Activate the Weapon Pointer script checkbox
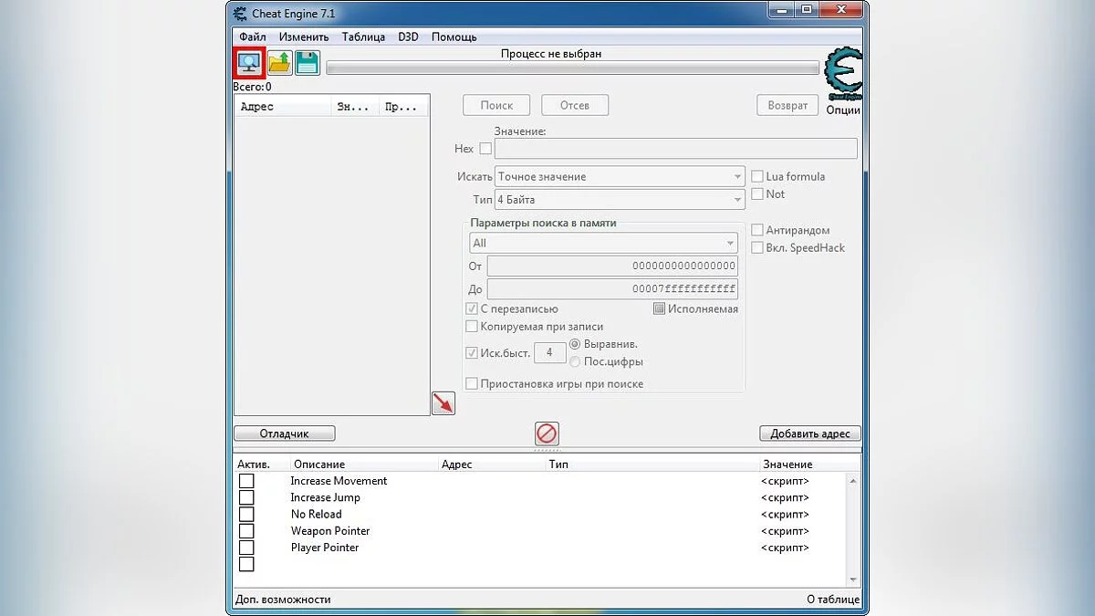Viewport: 1095px width, 616px height. pos(246,531)
